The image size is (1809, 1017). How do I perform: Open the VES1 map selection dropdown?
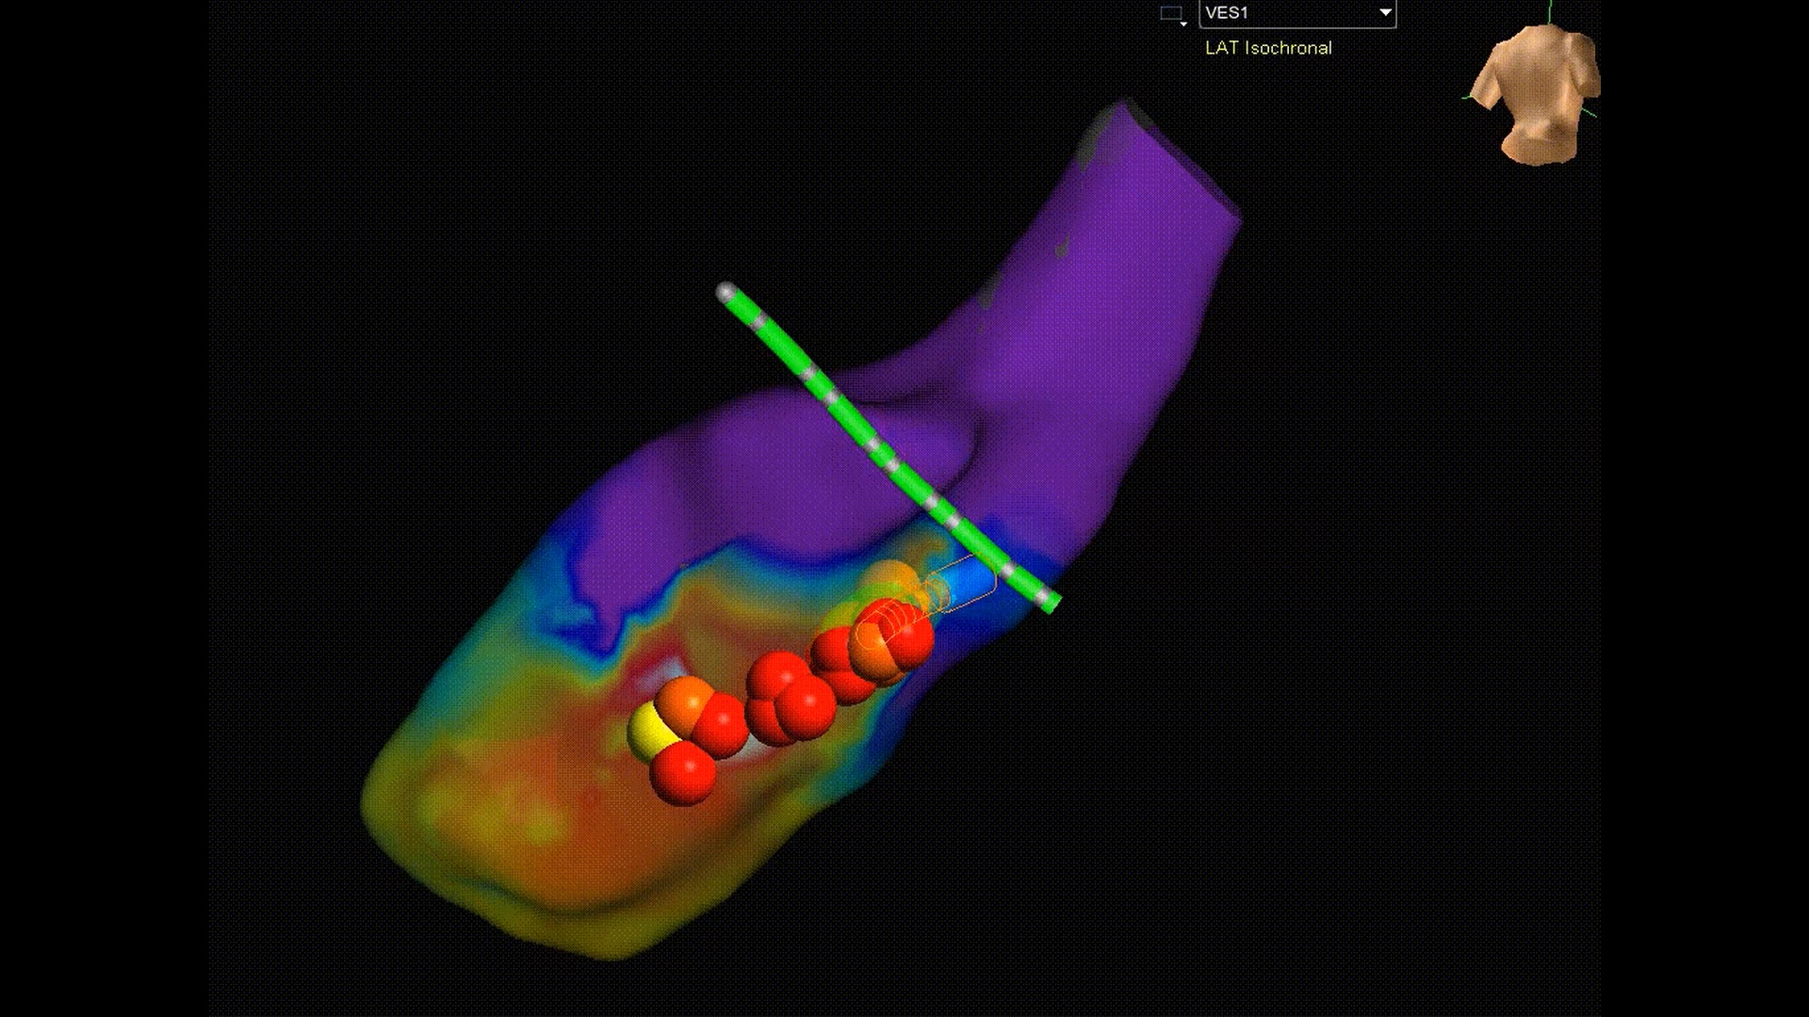pos(1385,13)
